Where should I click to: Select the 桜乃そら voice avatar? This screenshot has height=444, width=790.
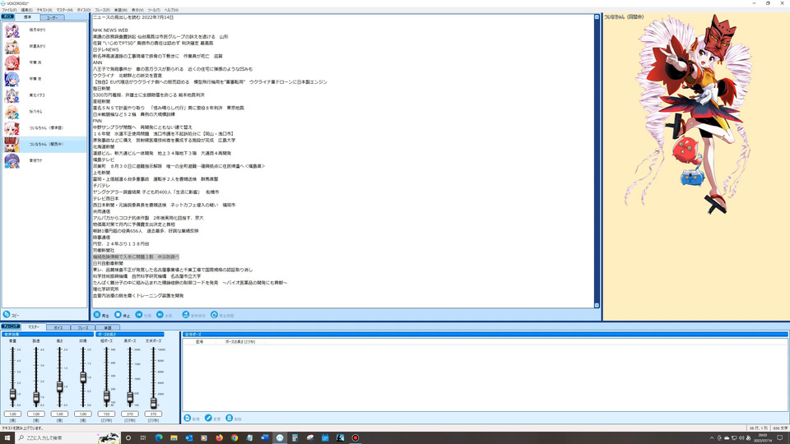pos(12,112)
